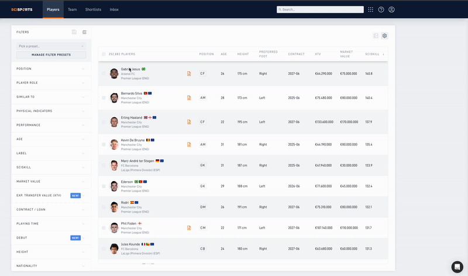
Task: Open Bernardo Silva player profile link
Action: 131,93
